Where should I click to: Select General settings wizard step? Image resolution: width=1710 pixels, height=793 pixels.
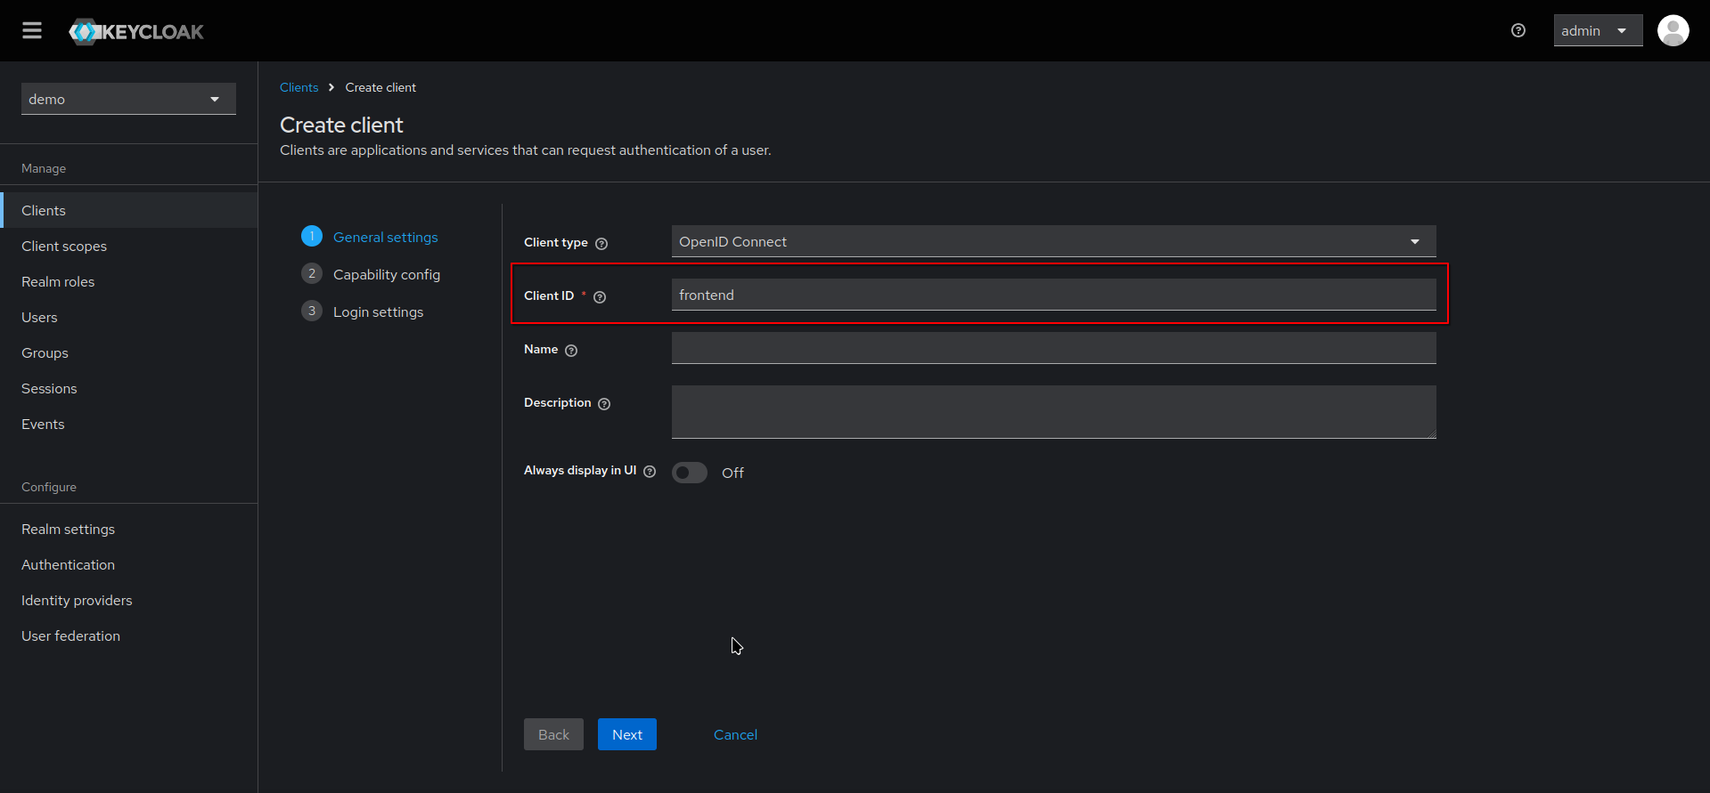click(370, 237)
